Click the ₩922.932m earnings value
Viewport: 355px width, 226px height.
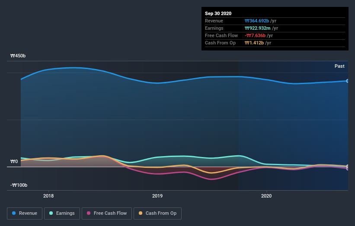tap(257, 28)
